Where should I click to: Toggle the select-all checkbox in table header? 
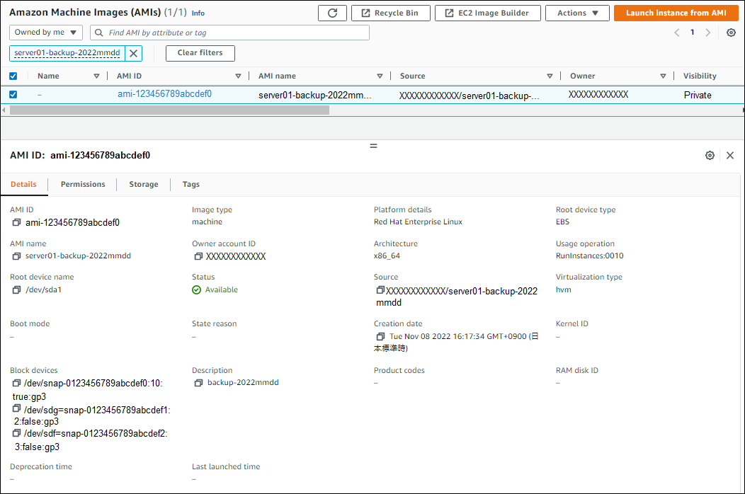click(13, 76)
